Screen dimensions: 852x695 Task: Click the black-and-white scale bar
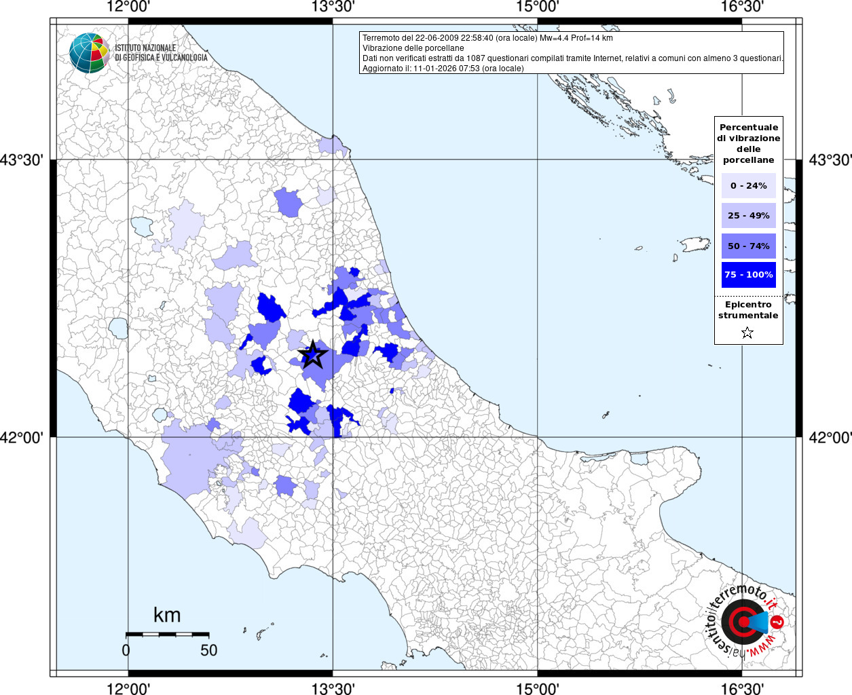click(x=167, y=634)
